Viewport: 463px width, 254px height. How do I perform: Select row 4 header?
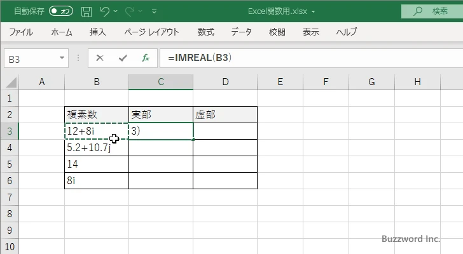(x=10, y=147)
